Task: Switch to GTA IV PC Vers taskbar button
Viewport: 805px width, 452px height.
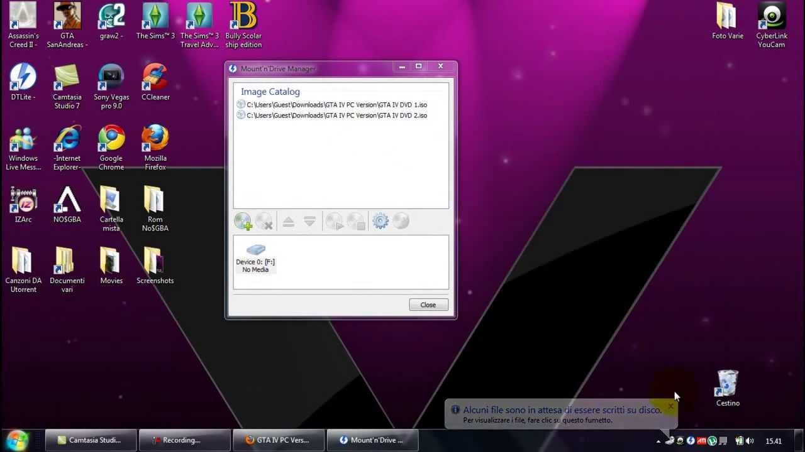Action: (278, 440)
